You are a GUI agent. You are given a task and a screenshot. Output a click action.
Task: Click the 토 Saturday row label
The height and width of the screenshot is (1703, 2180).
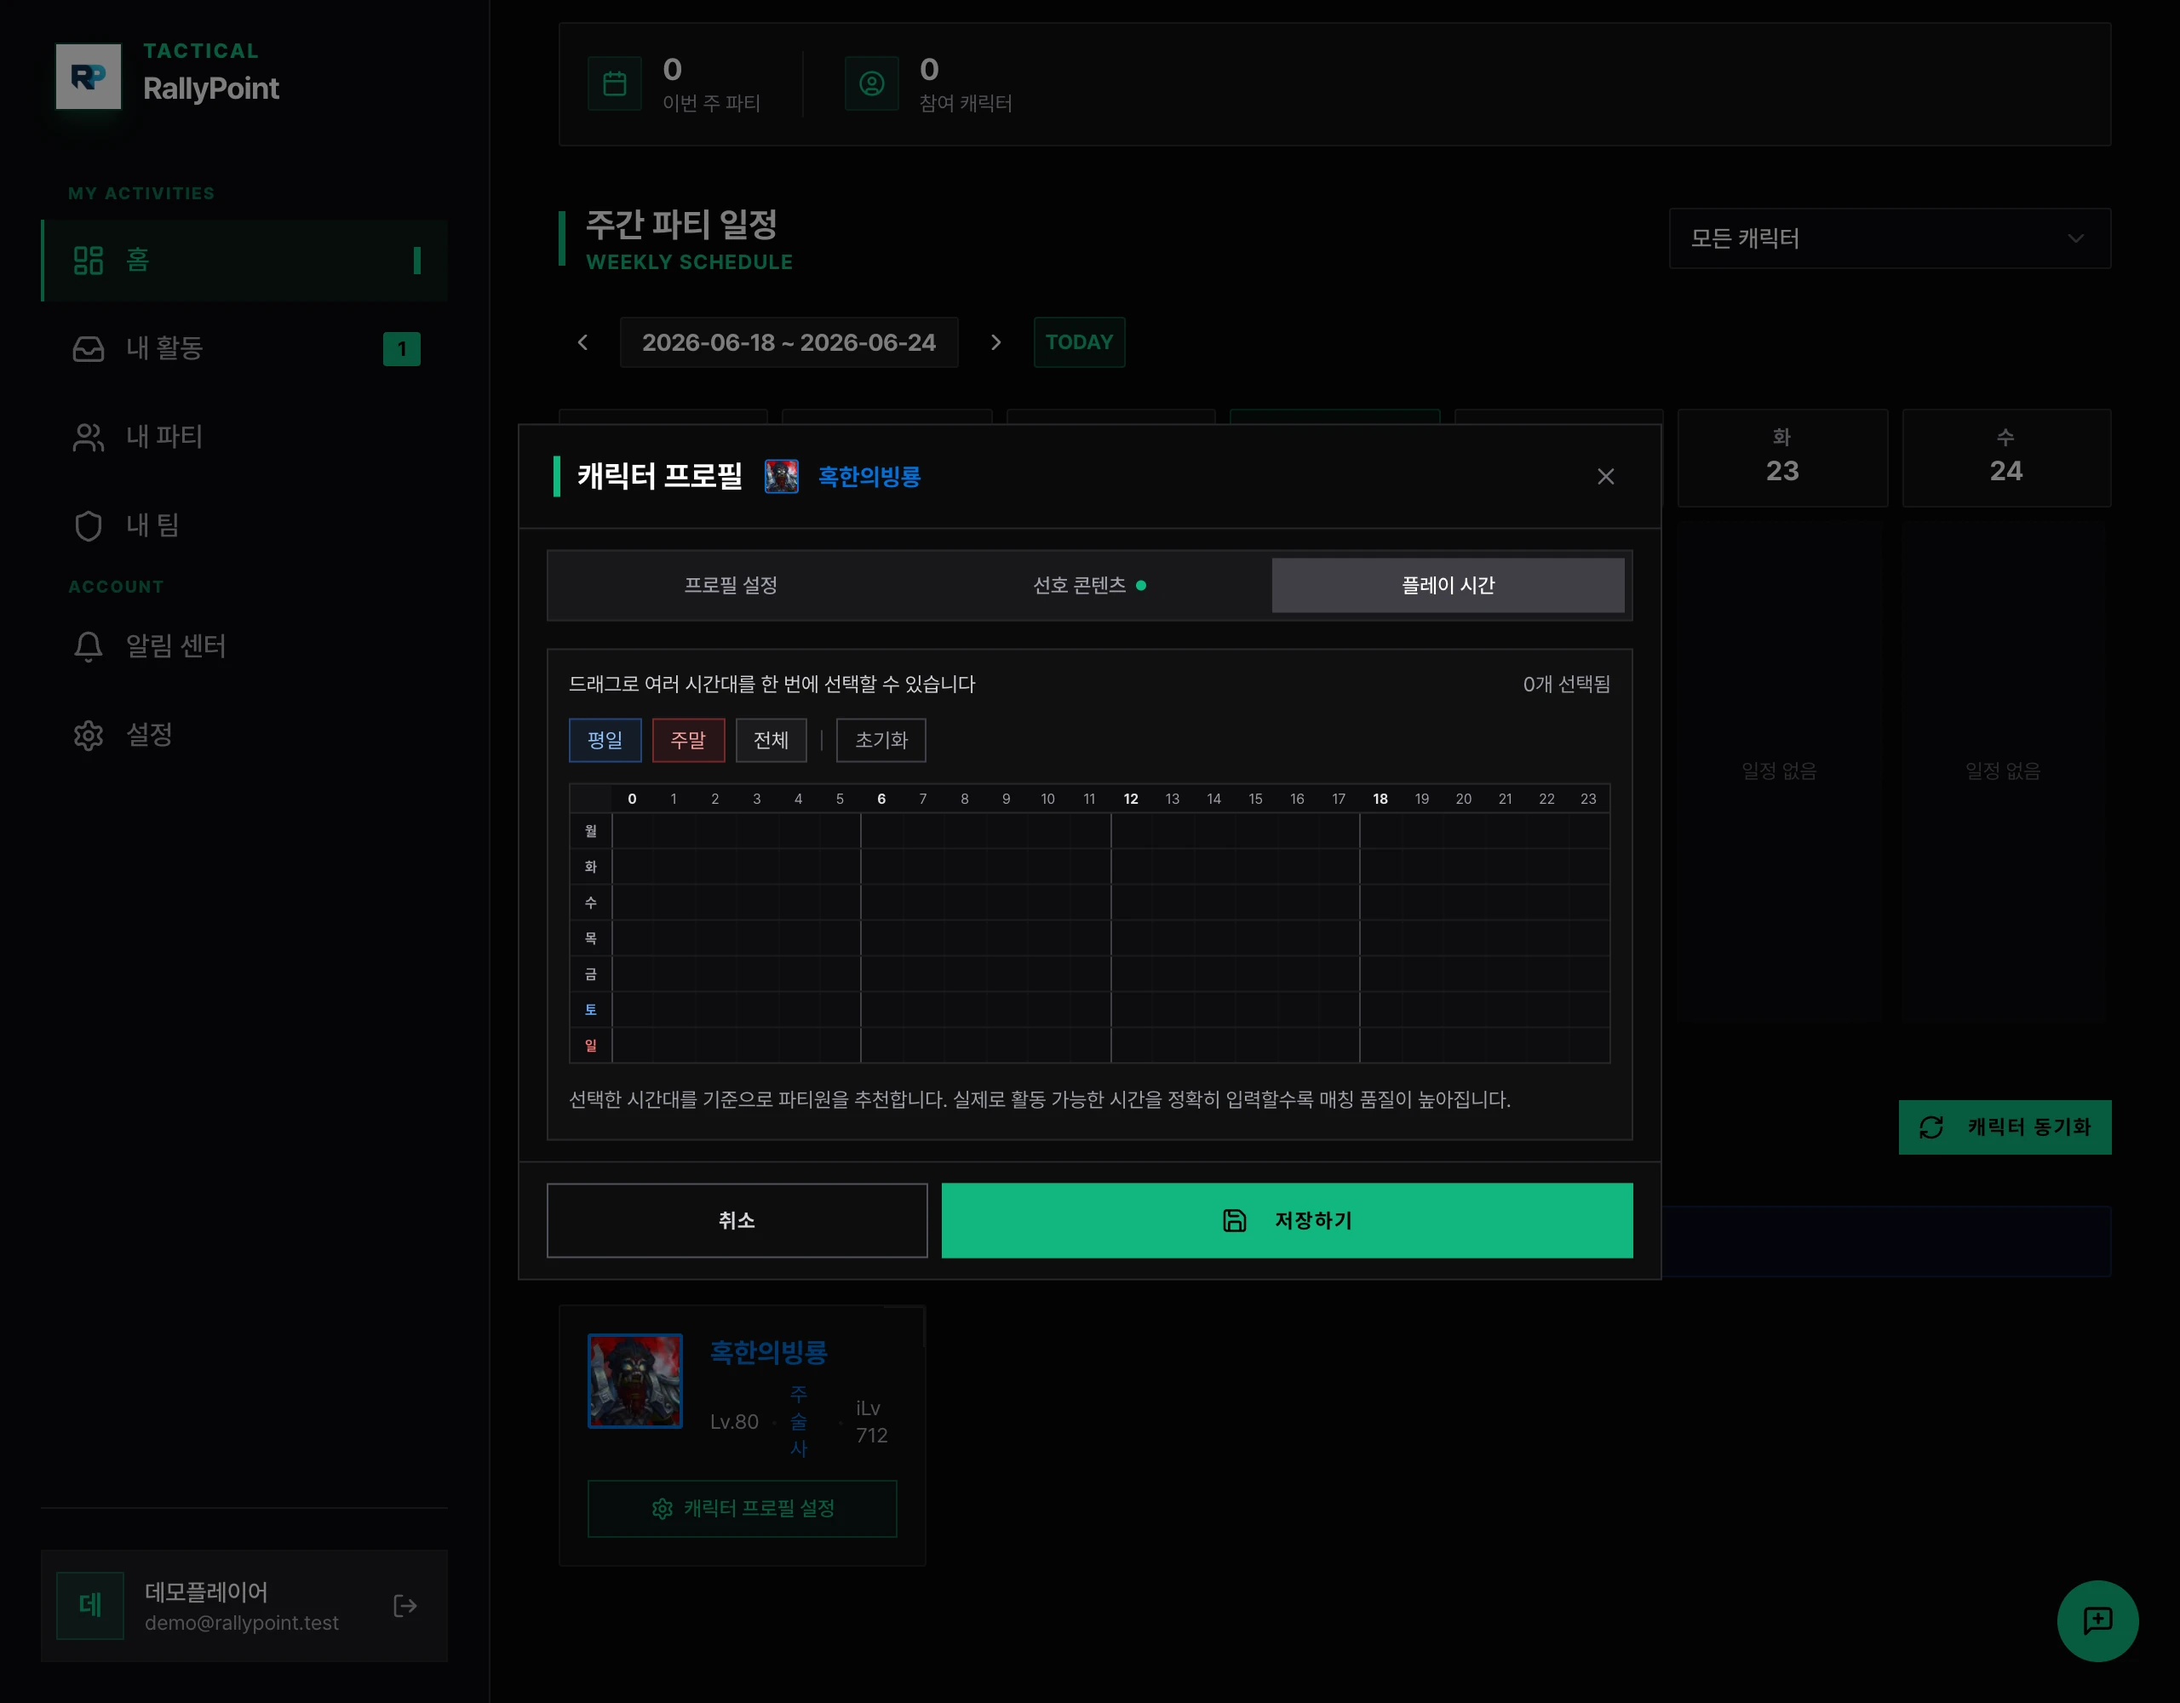pyautogui.click(x=591, y=1010)
